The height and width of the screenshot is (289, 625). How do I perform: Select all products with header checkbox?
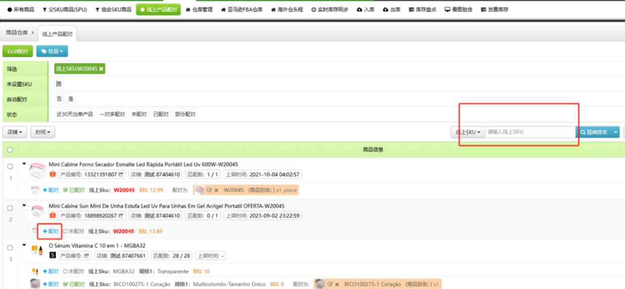pos(10,149)
